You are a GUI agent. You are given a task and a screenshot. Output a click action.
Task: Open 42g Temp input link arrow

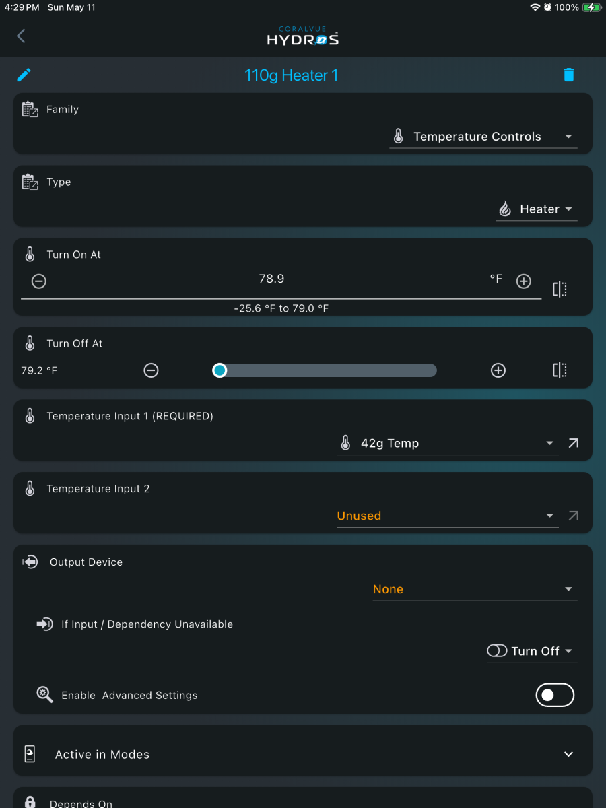pyautogui.click(x=573, y=443)
